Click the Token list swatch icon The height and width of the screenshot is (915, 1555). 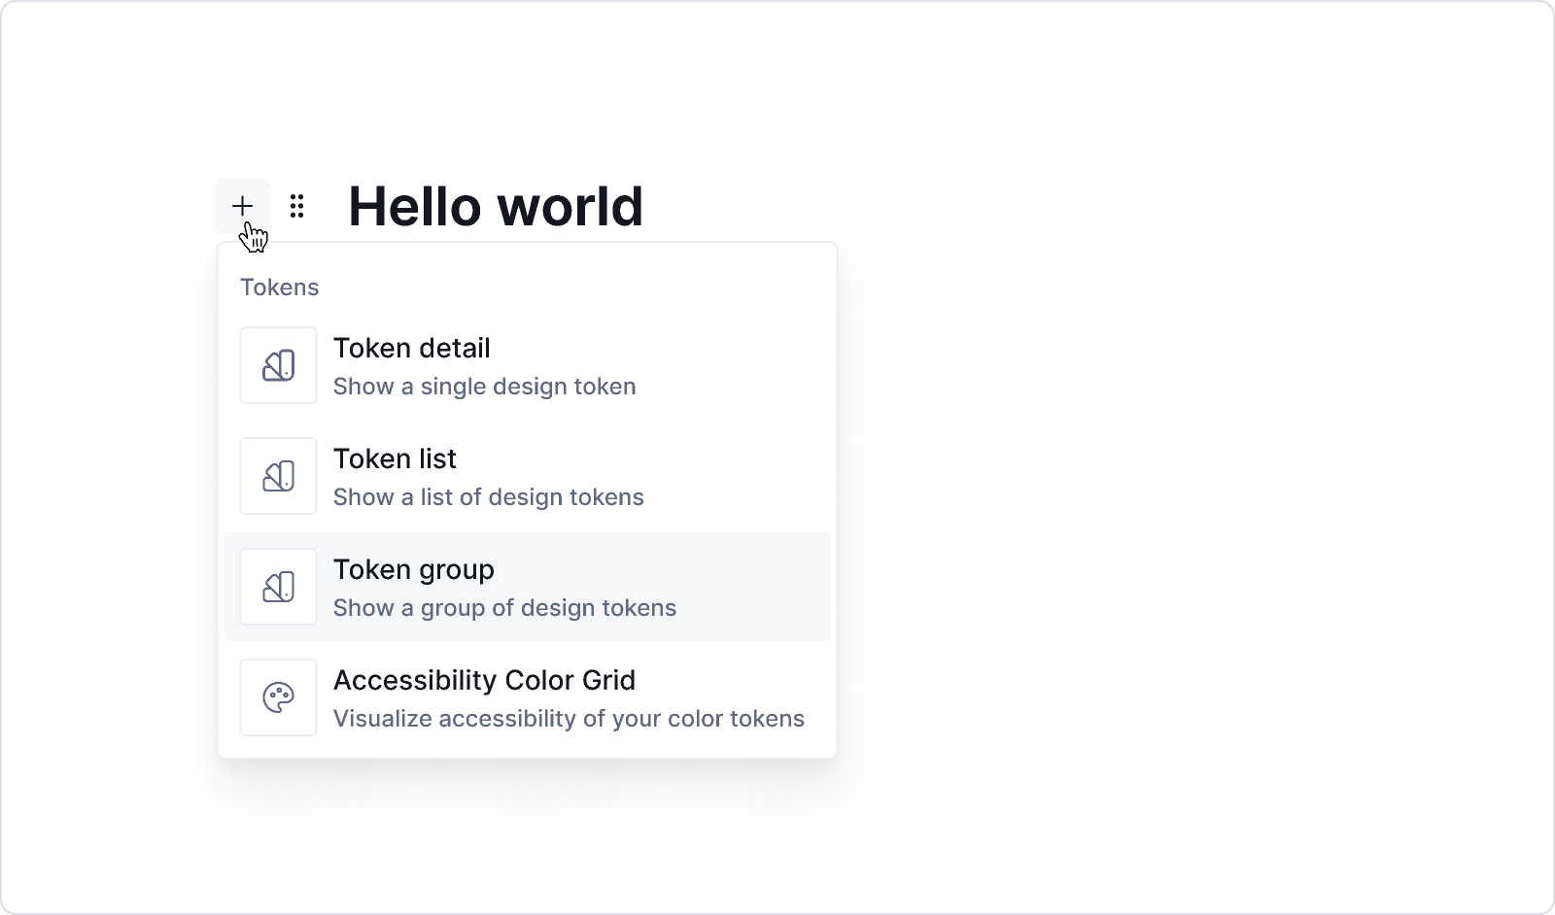click(x=278, y=475)
